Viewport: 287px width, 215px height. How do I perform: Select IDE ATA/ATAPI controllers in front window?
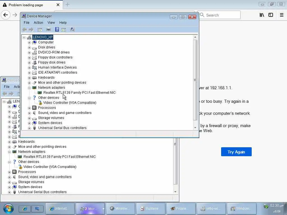click(x=58, y=73)
